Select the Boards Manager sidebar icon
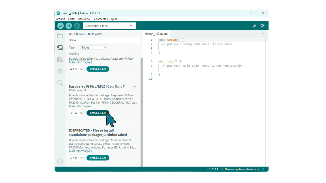The height and width of the screenshot is (183, 326). (60, 47)
